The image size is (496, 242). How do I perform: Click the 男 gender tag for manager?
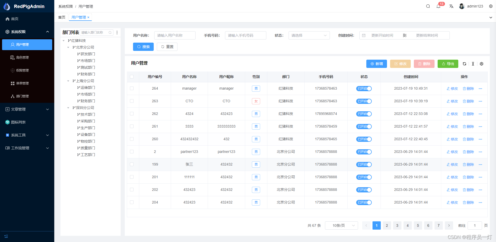256,89
